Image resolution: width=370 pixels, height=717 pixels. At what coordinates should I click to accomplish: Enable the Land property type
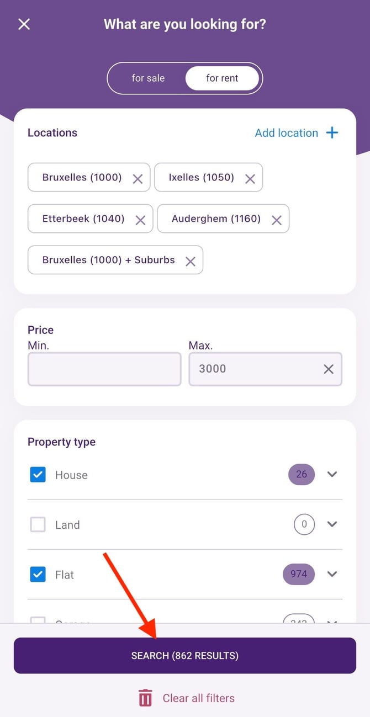click(38, 524)
